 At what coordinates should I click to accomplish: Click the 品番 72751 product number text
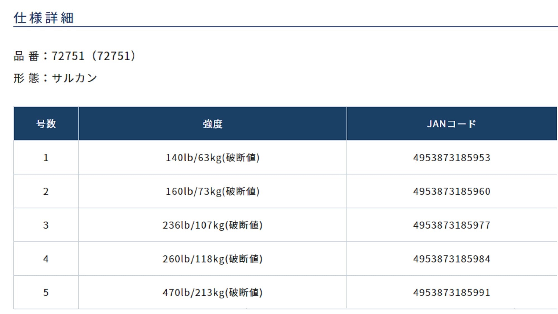point(74,56)
